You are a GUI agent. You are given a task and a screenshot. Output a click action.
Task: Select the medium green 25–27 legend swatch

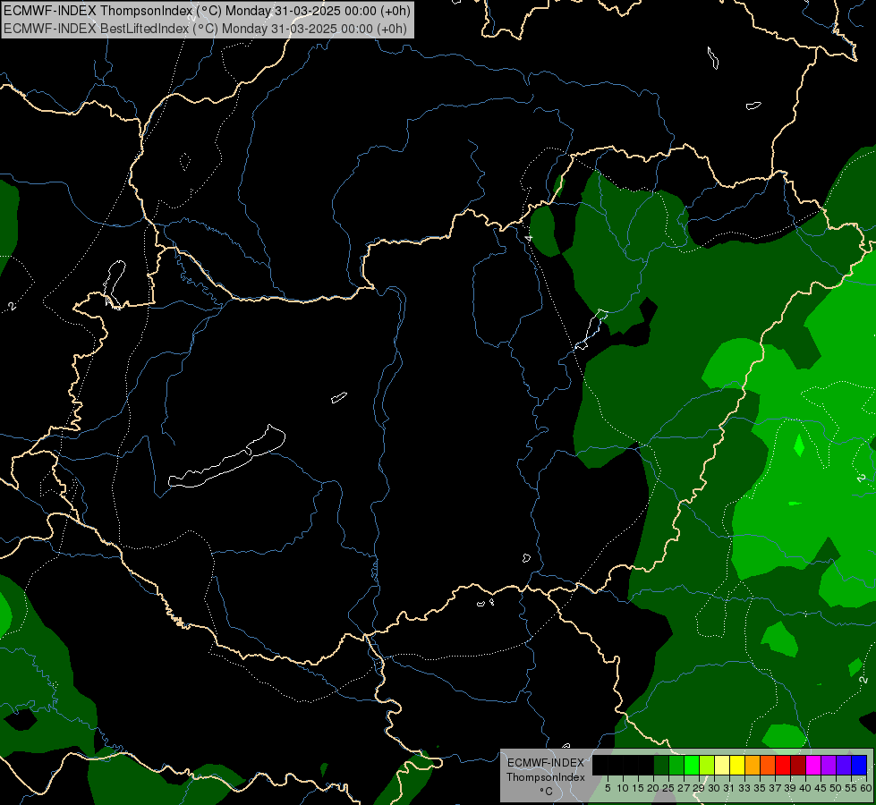pyautogui.click(x=676, y=765)
